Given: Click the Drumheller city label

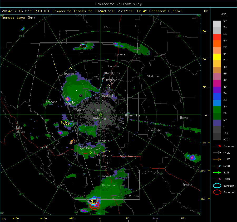Looking at the screenshot, I should pyautogui.click(x=154, y=130).
